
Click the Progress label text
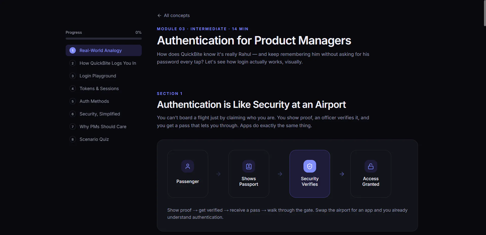(x=74, y=32)
